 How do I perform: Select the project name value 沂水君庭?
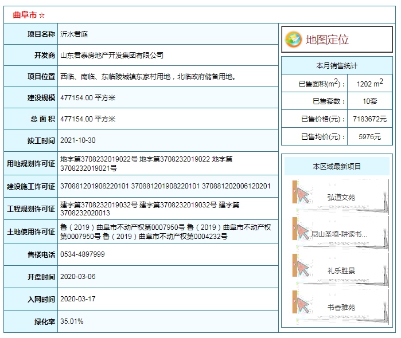74,34
